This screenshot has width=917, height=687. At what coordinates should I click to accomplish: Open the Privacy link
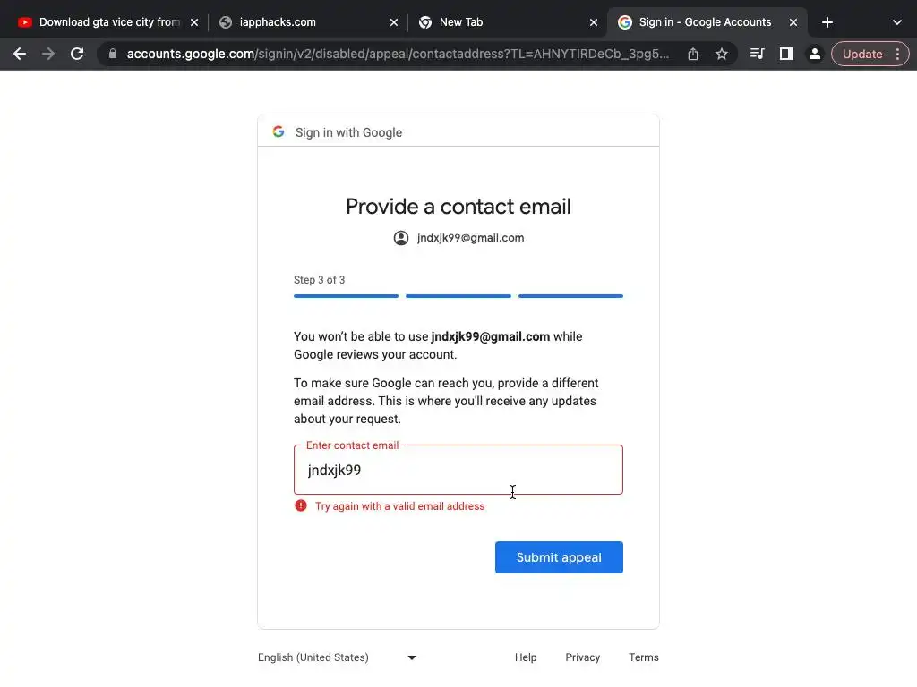[x=583, y=657]
